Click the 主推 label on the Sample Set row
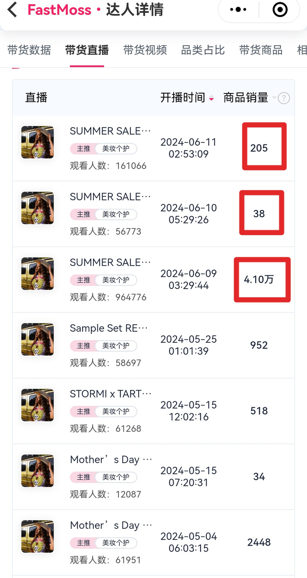307x578 pixels. tap(83, 345)
